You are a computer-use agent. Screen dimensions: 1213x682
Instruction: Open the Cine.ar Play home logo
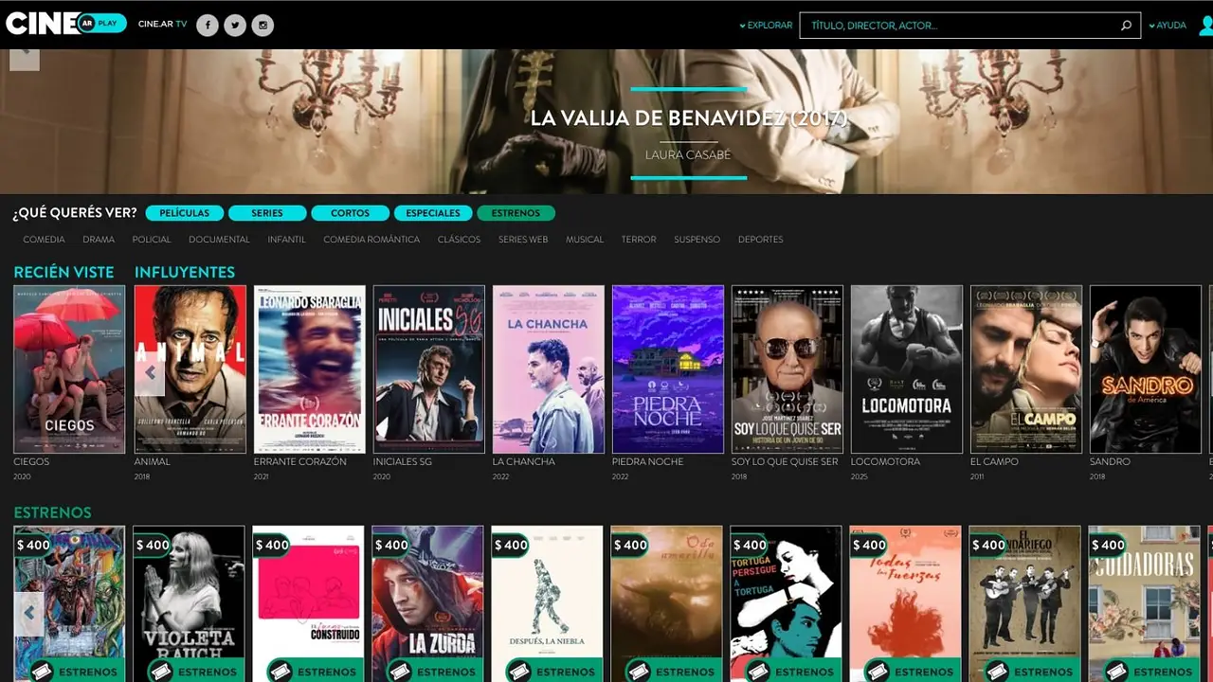(x=65, y=24)
